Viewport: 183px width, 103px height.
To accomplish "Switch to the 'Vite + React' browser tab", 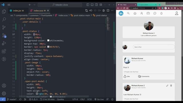I will 127,5.
